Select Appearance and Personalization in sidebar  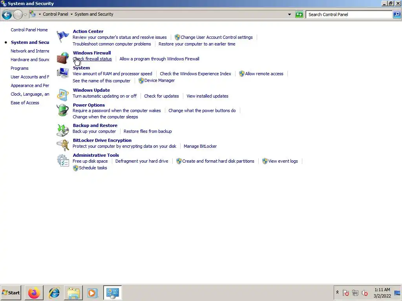coord(30,85)
